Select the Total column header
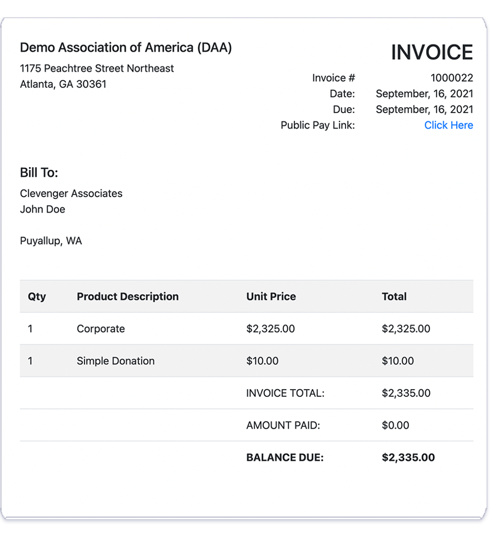The image size is (490, 534). pos(394,296)
